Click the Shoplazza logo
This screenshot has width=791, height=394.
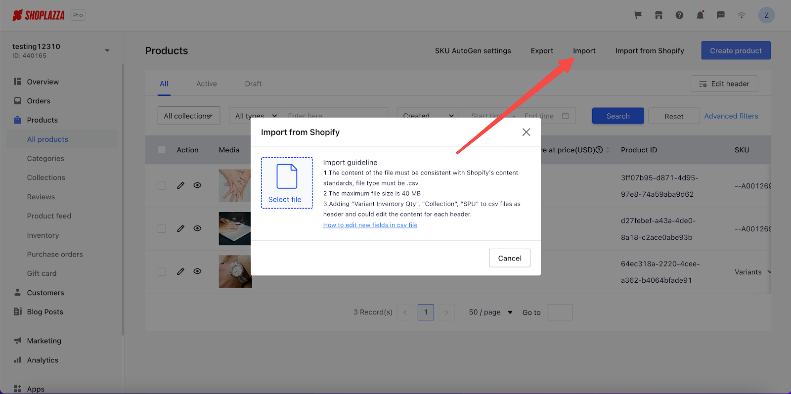click(x=39, y=15)
